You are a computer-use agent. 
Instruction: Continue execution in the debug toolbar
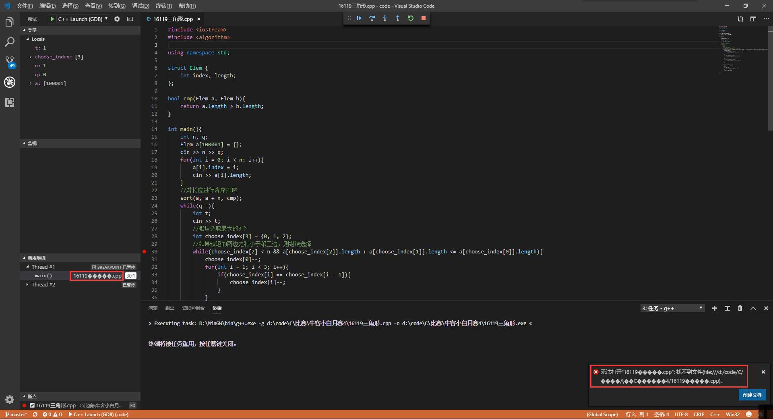359,18
